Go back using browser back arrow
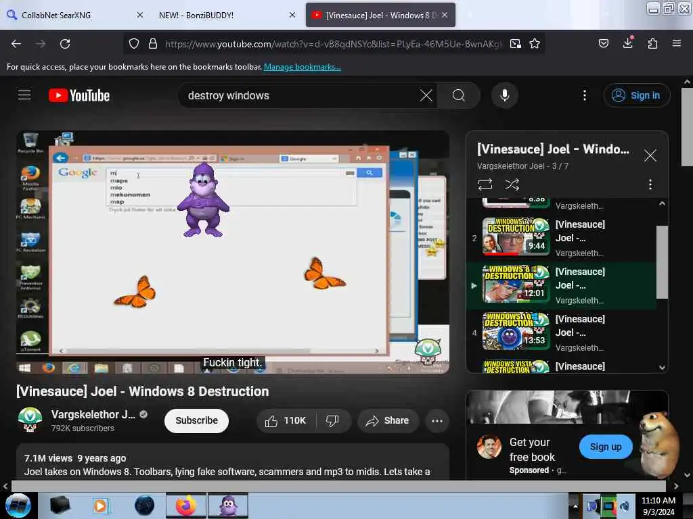Screen dimensions: 693x519 pyautogui.click(x=16, y=44)
